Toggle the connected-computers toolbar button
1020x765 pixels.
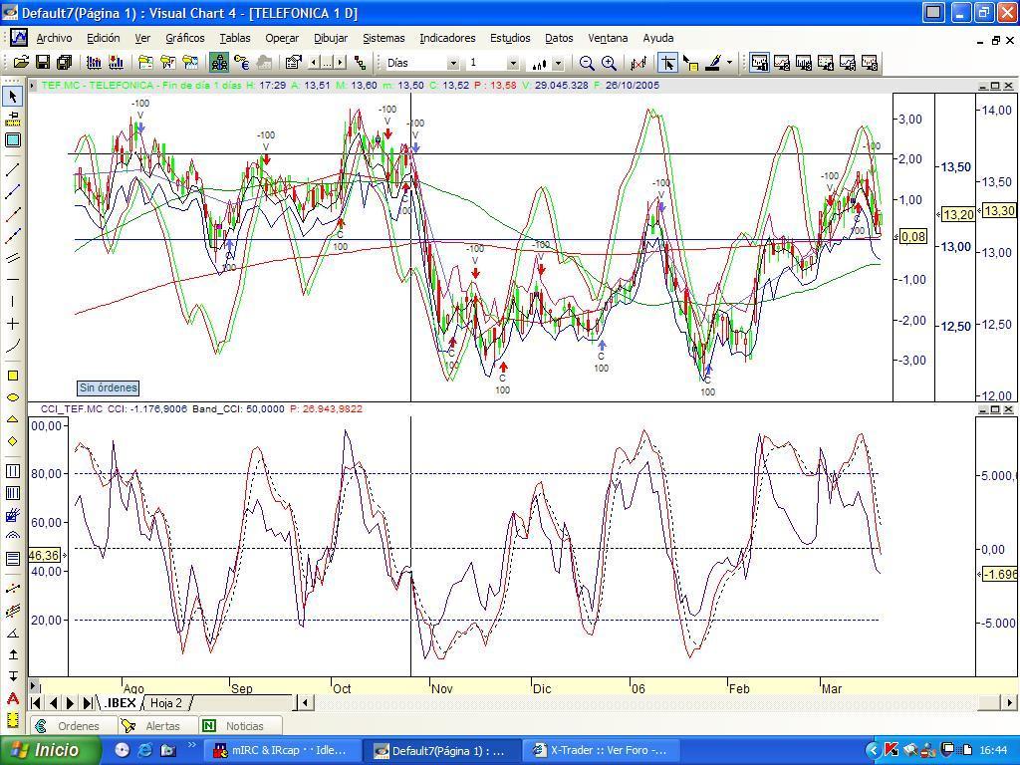click(x=219, y=63)
